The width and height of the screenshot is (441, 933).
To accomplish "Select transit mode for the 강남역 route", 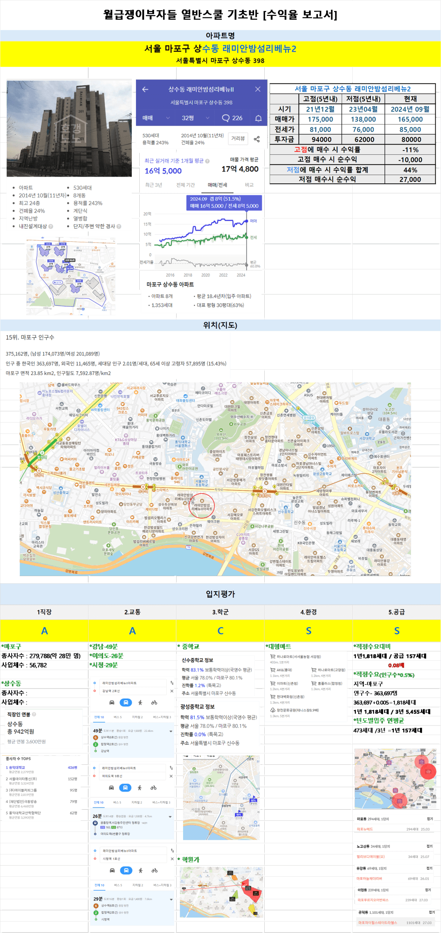I will [x=126, y=702].
